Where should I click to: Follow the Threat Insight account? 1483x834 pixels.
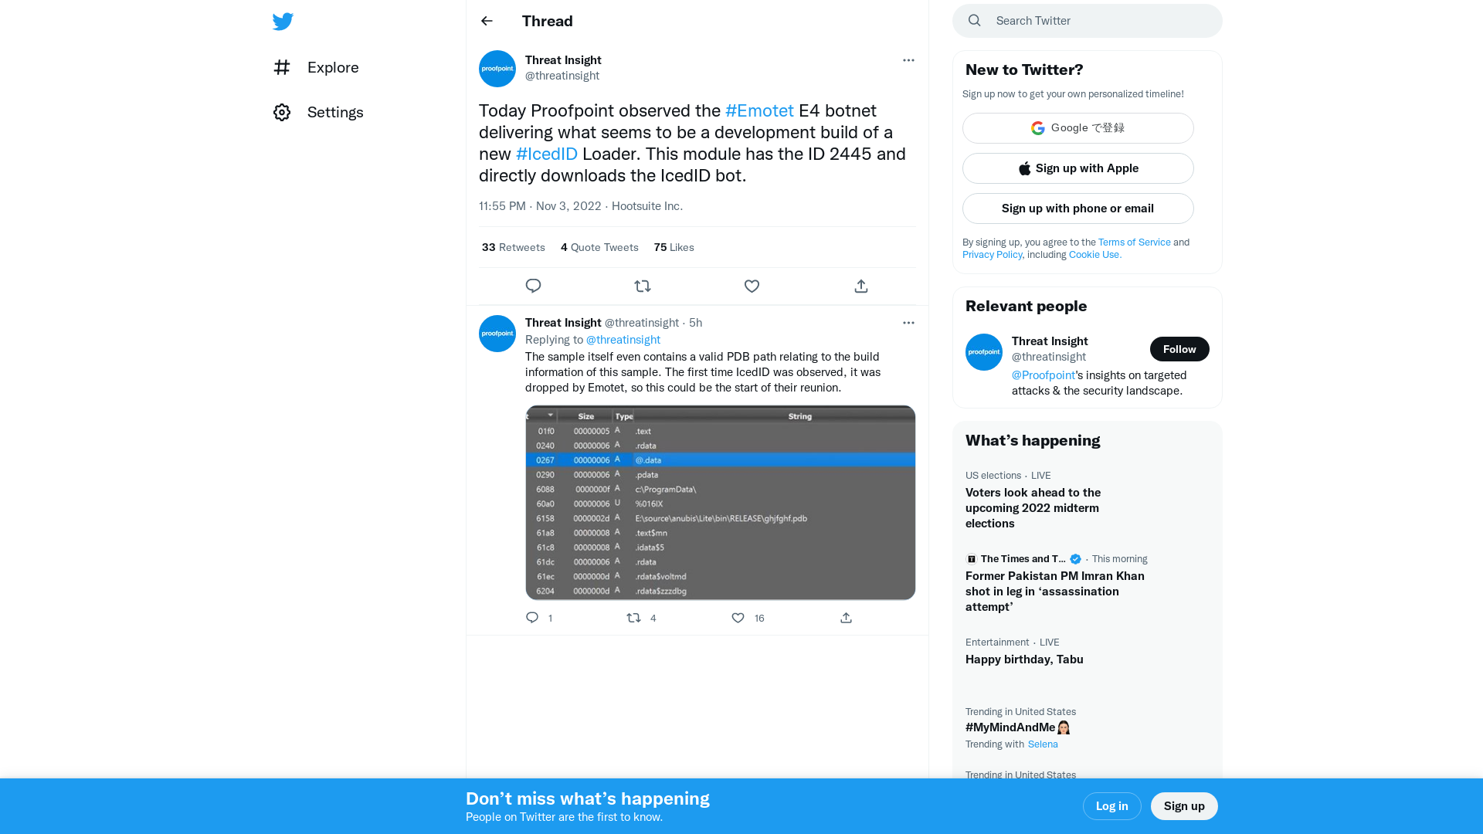pyautogui.click(x=1179, y=349)
